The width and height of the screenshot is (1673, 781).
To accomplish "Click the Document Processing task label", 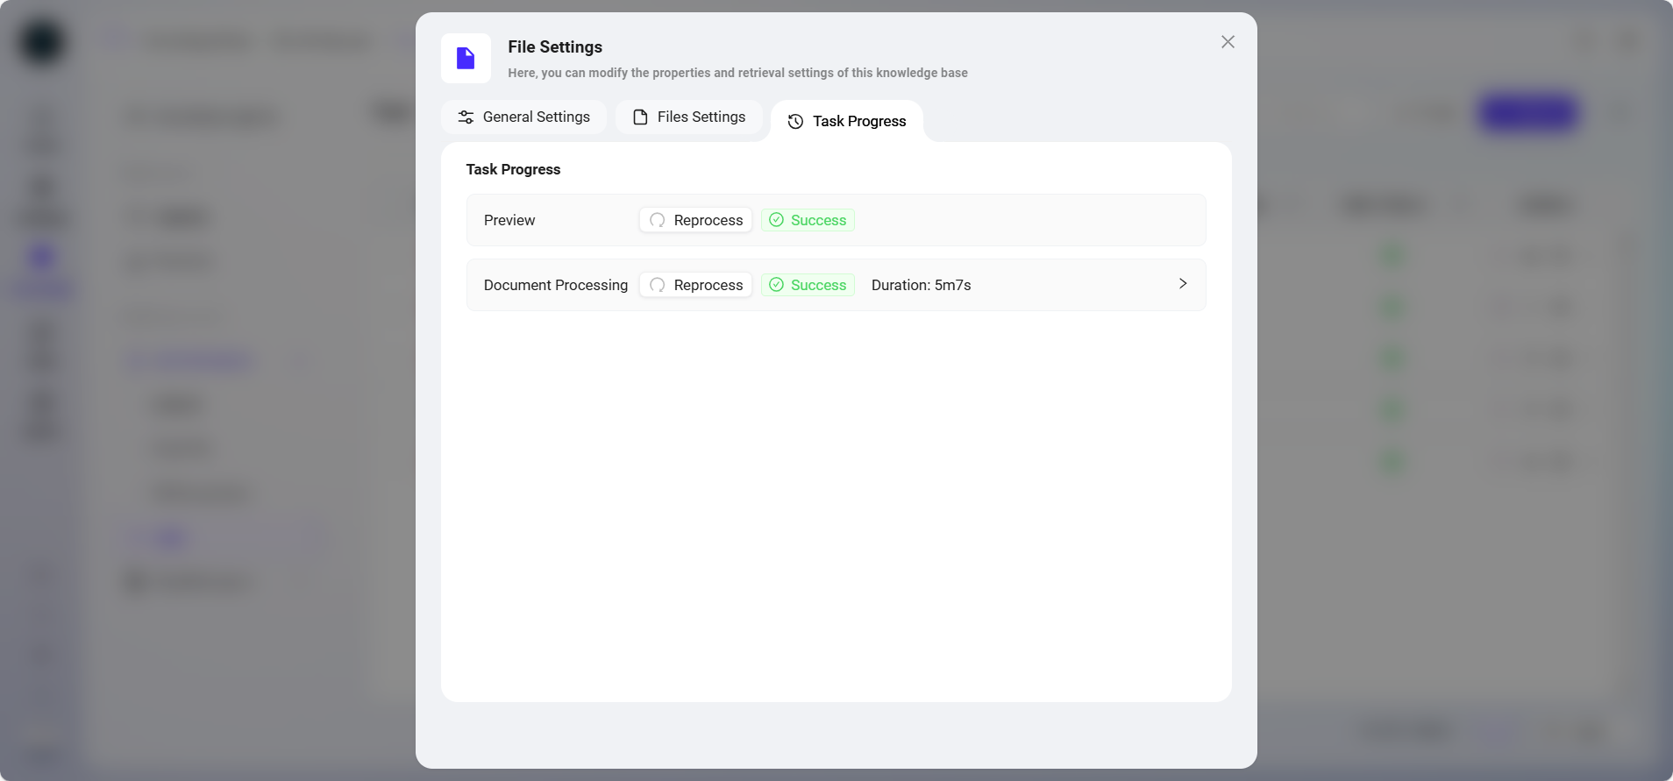I will [555, 286].
